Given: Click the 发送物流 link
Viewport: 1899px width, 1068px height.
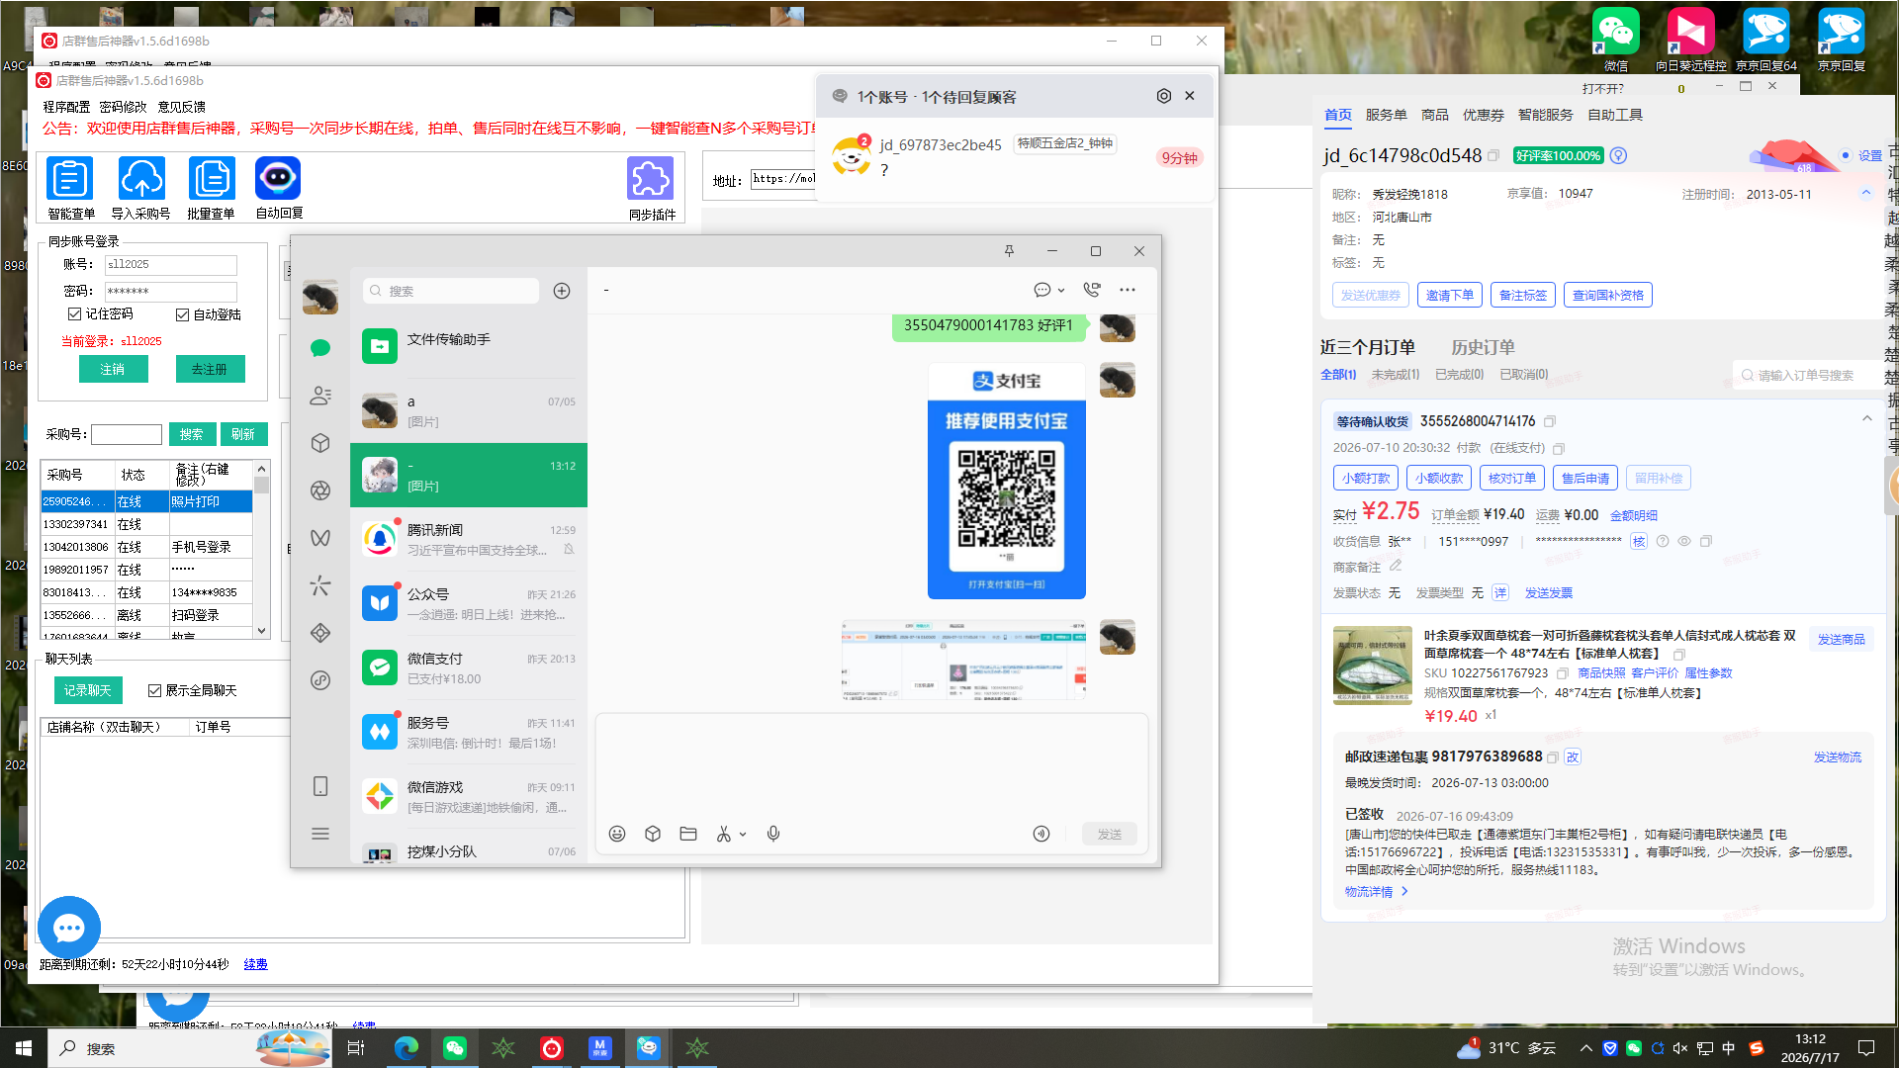Looking at the screenshot, I should (x=1837, y=757).
